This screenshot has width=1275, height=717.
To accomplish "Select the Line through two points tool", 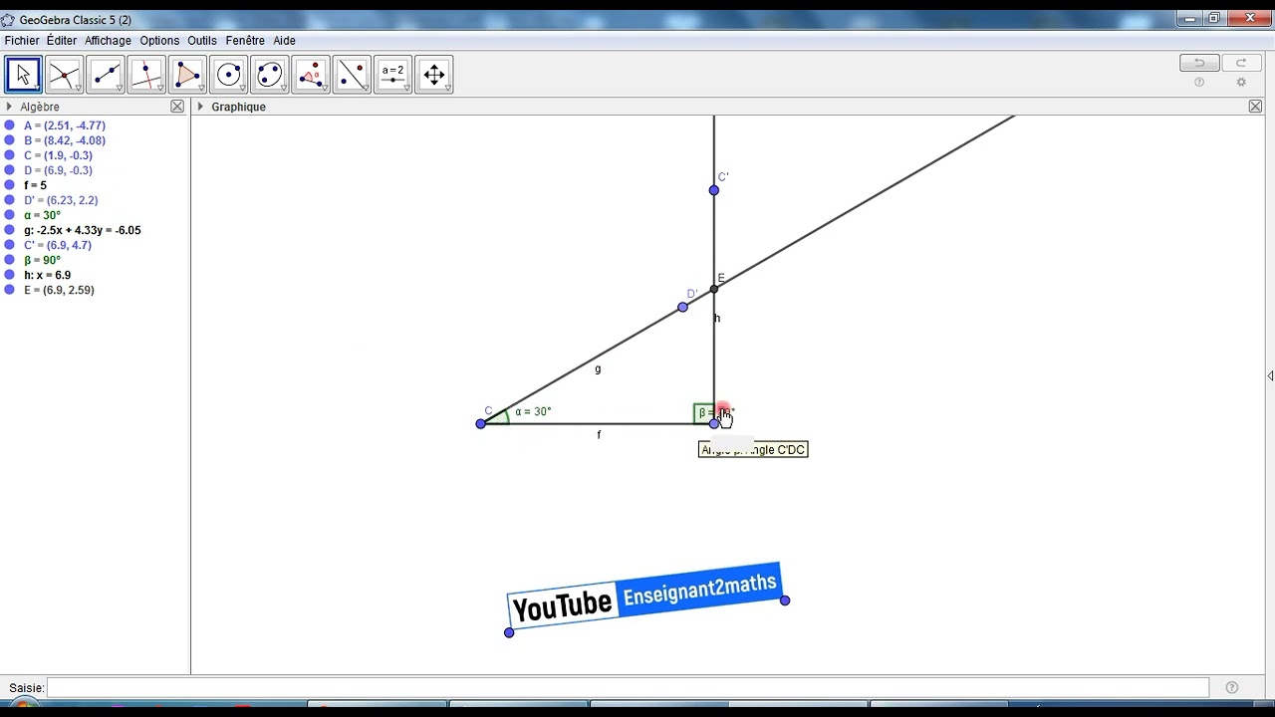I will pos(105,75).
